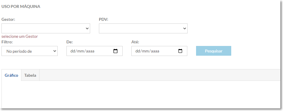The image size is (283, 111).
Task: Click the chevron arrow of the PDV select
Action: (x=184, y=28)
